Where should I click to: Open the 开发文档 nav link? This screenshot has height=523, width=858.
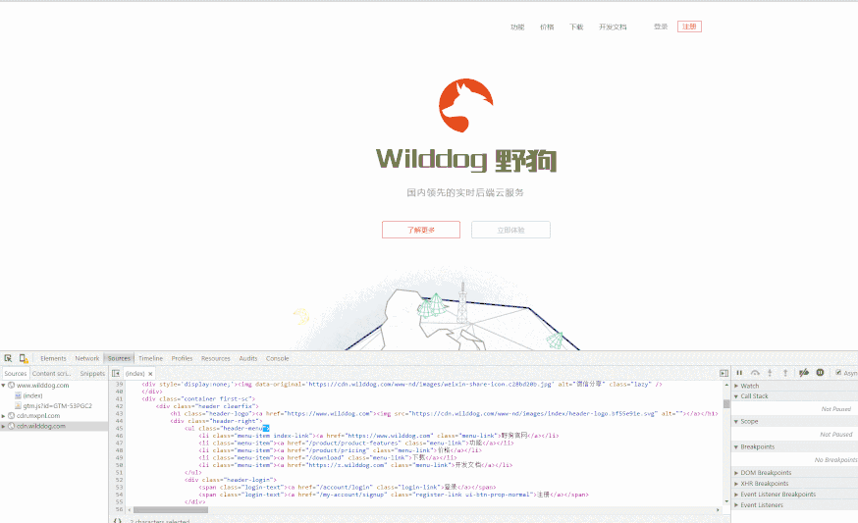pyautogui.click(x=613, y=26)
